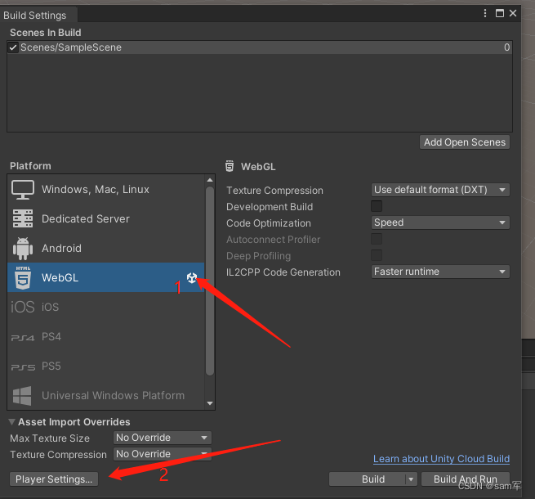Select the Dedicated Server platform row
Image resolution: width=535 pixels, height=499 pixels.
click(105, 218)
